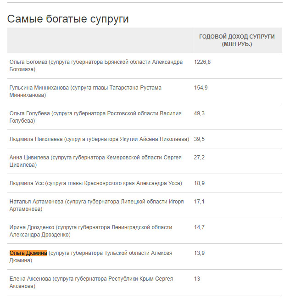Click the income value 27,2
The height and width of the screenshot is (299, 284).
tap(200, 158)
